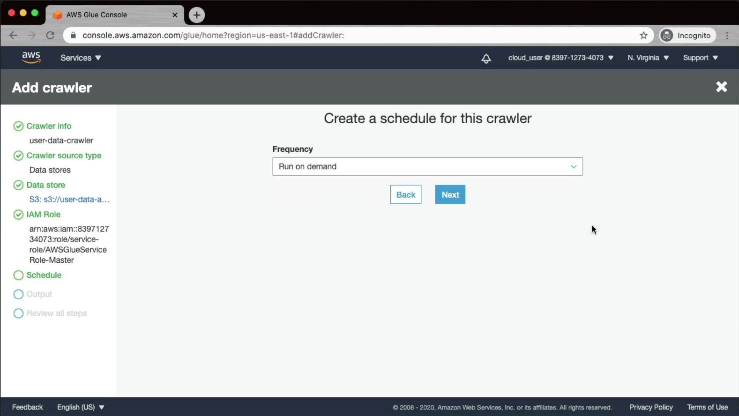The image size is (739, 416).
Task: Click the AWS logo home icon
Action: pos(31,57)
